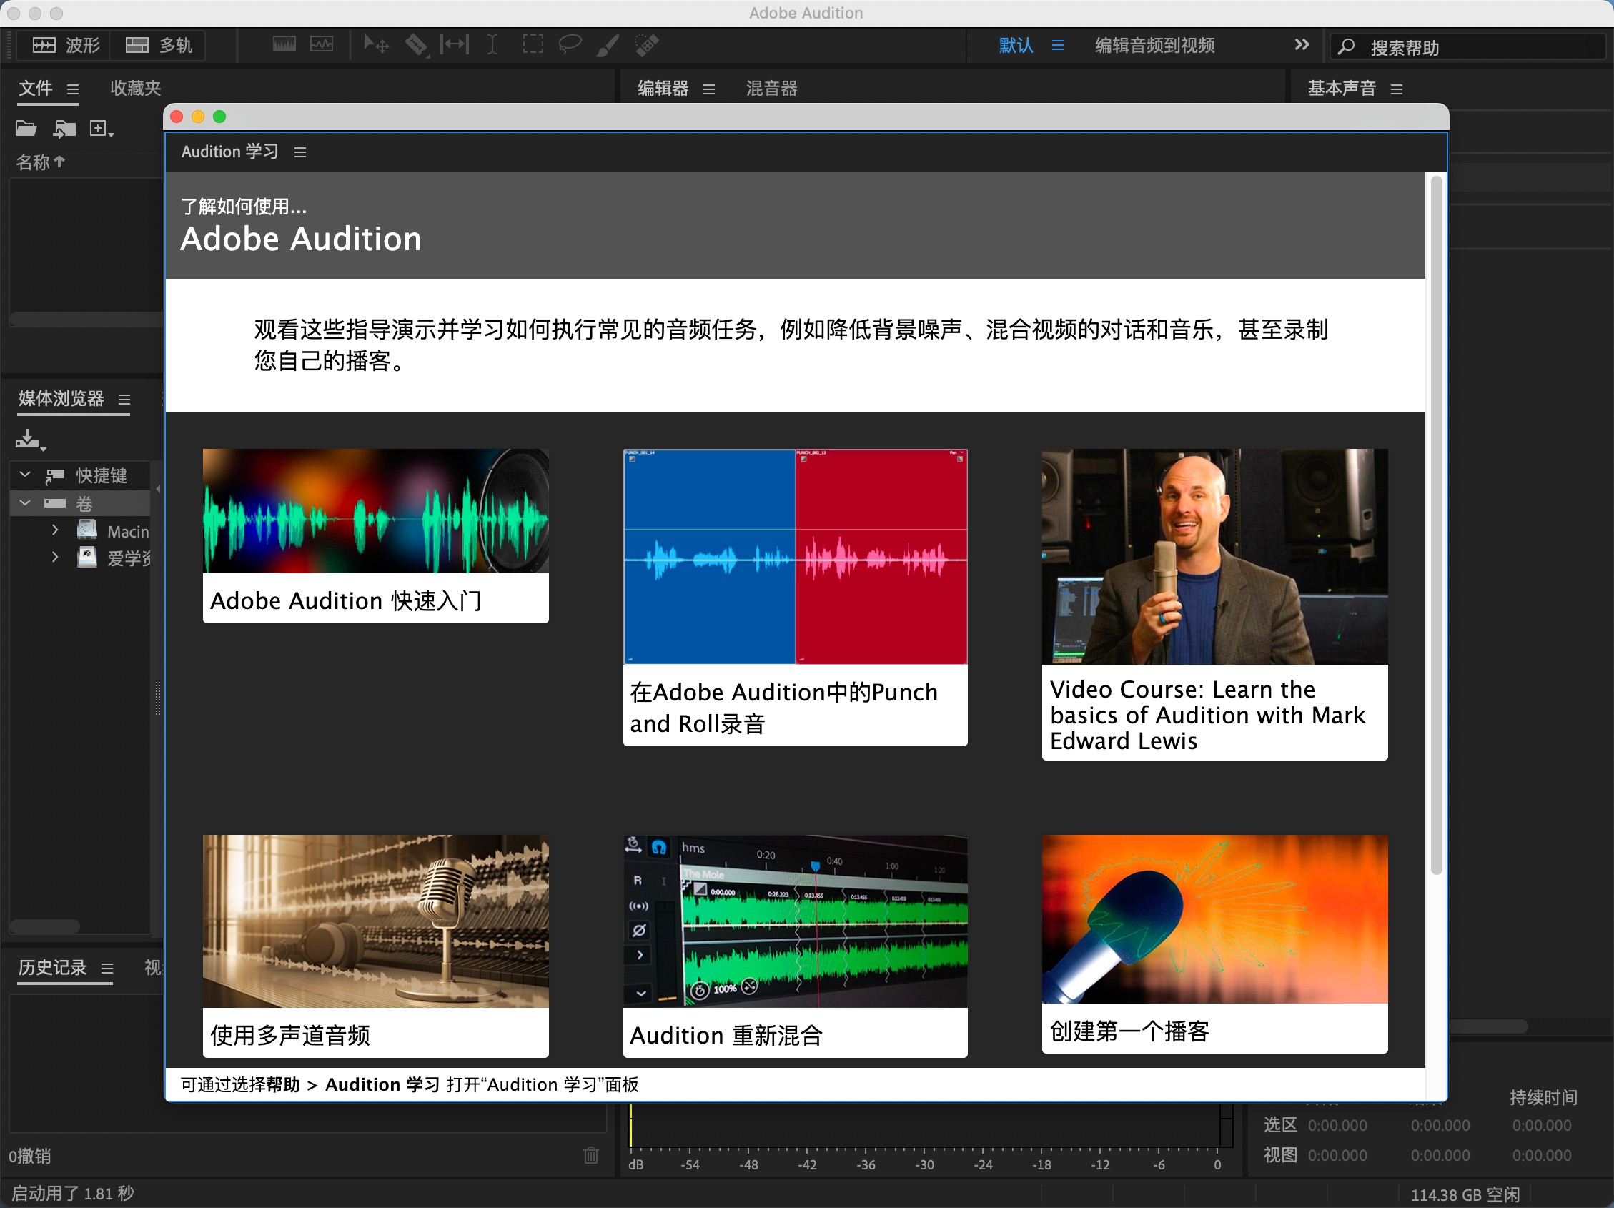
Task: Switch to the 收藏夹 tab
Action: click(135, 88)
